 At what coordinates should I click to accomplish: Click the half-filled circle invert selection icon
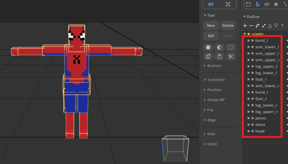tap(219, 47)
